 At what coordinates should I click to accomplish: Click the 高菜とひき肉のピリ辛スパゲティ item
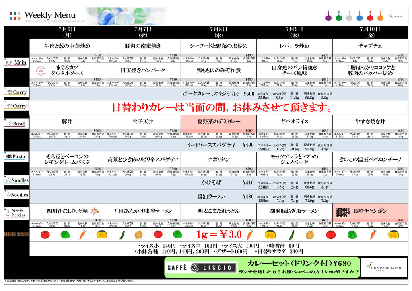point(143,159)
